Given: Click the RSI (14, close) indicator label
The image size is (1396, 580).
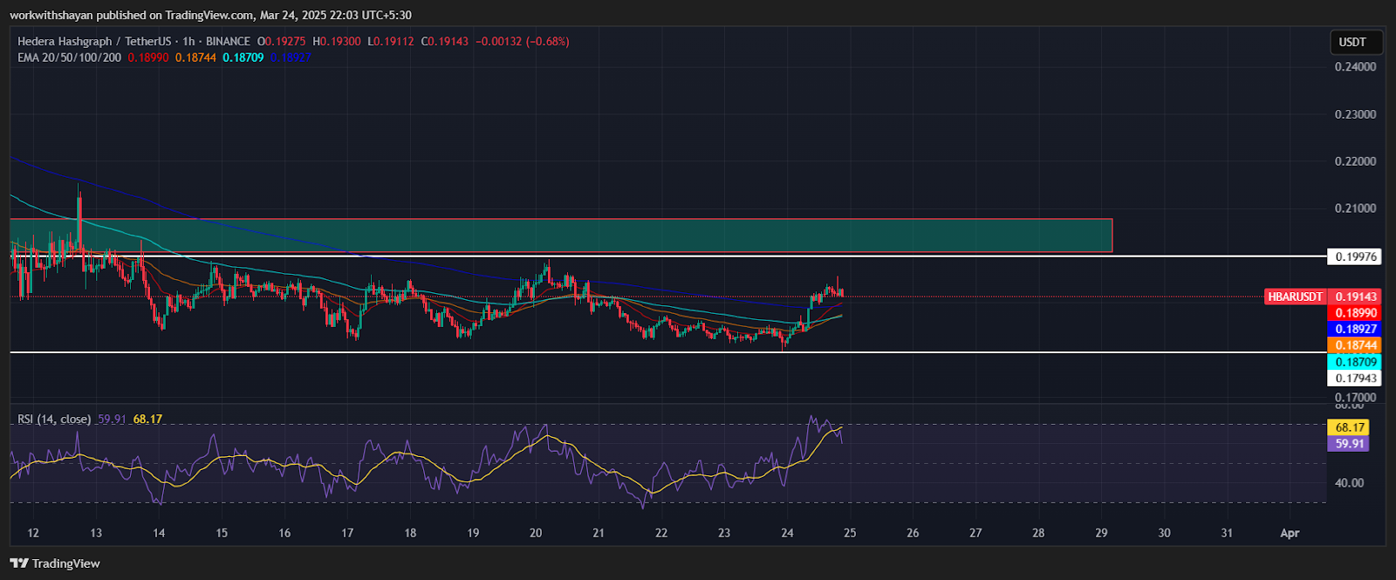Looking at the screenshot, I should click(54, 420).
